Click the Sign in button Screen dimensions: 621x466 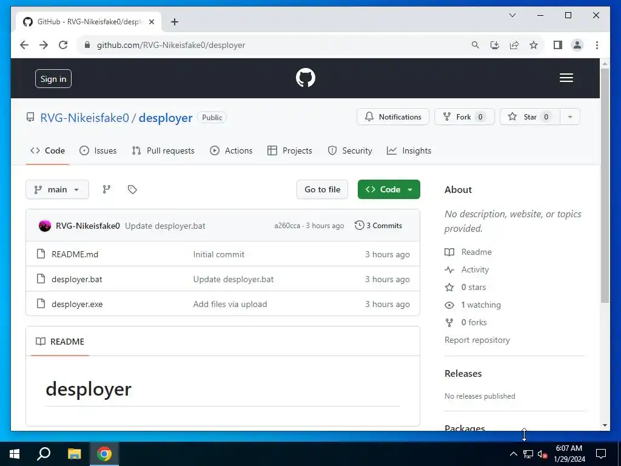(53, 78)
